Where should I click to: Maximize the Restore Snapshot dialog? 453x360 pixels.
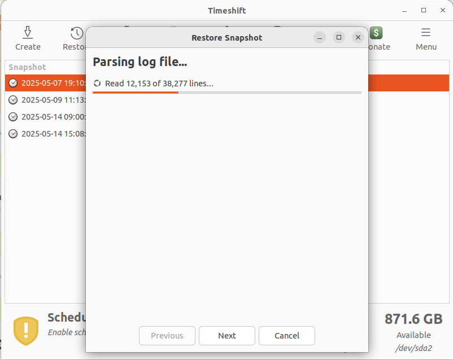click(x=338, y=37)
